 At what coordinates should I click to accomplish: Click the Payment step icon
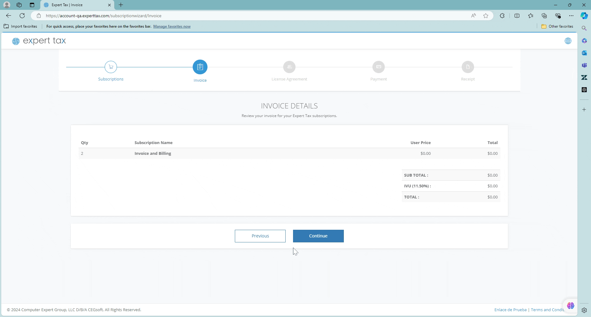click(x=379, y=67)
